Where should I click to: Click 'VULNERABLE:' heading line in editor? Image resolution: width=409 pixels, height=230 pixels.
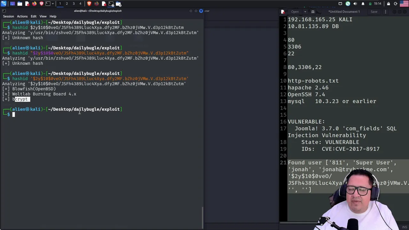point(306,122)
